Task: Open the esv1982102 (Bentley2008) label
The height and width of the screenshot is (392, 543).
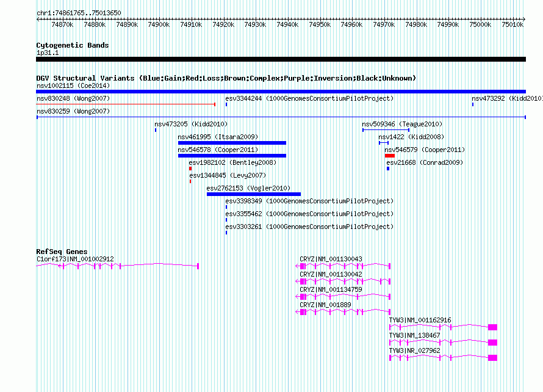Action: point(232,162)
